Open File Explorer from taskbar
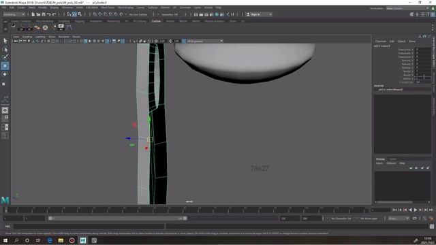 click(61, 240)
